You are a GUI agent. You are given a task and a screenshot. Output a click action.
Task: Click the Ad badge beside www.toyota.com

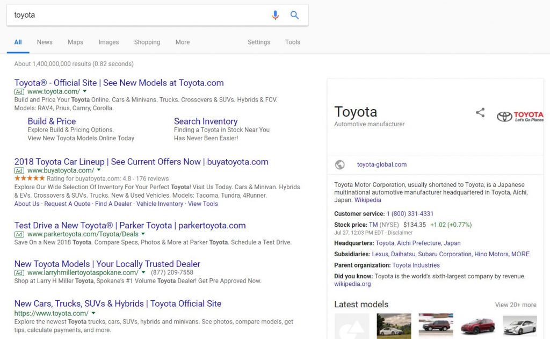click(x=19, y=92)
